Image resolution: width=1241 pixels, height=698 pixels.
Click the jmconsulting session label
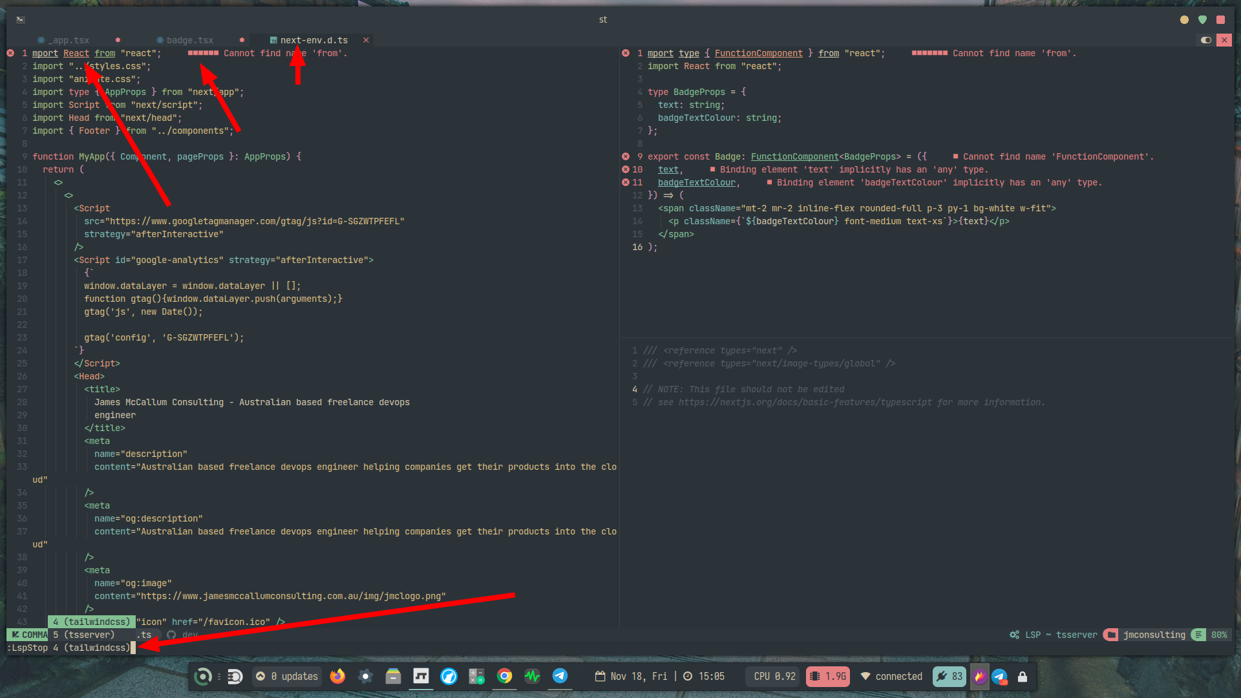tap(1154, 635)
